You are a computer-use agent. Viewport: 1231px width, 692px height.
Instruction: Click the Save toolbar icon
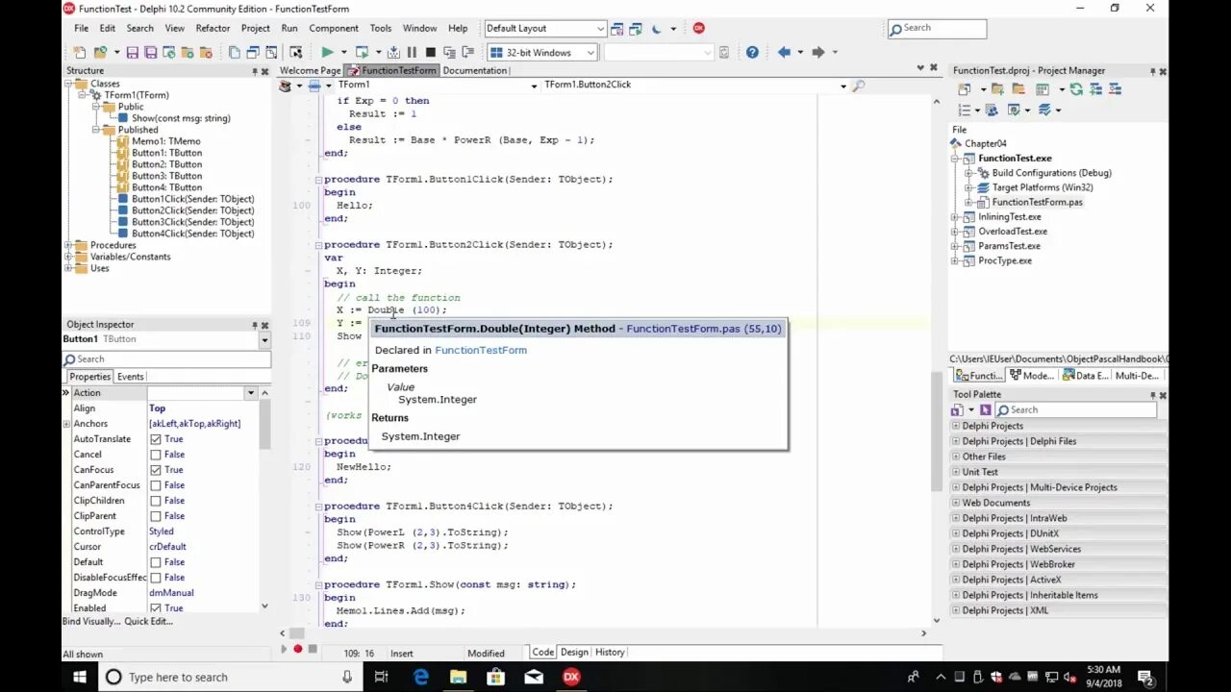[133, 52]
